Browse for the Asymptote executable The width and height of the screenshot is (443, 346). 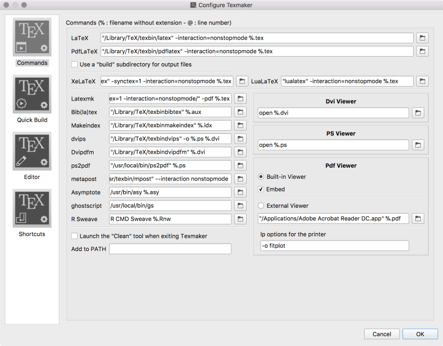point(240,192)
